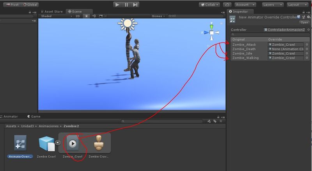This screenshot has height=171, width=312.
Task: Toggle the Project panel lock icon
Action: [x=218, y=117]
